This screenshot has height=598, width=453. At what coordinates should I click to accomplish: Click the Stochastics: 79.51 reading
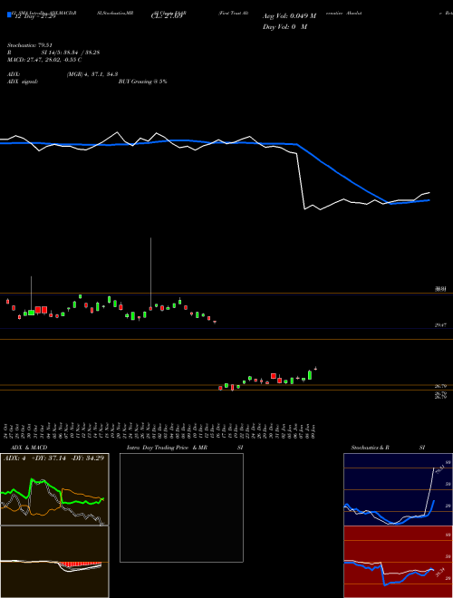click(29, 45)
